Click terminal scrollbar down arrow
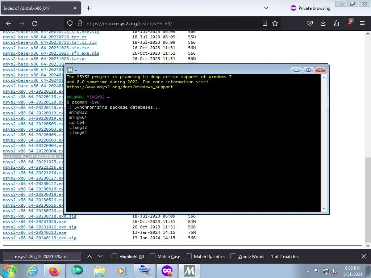The width and height of the screenshot is (371, 278). pos(324,209)
